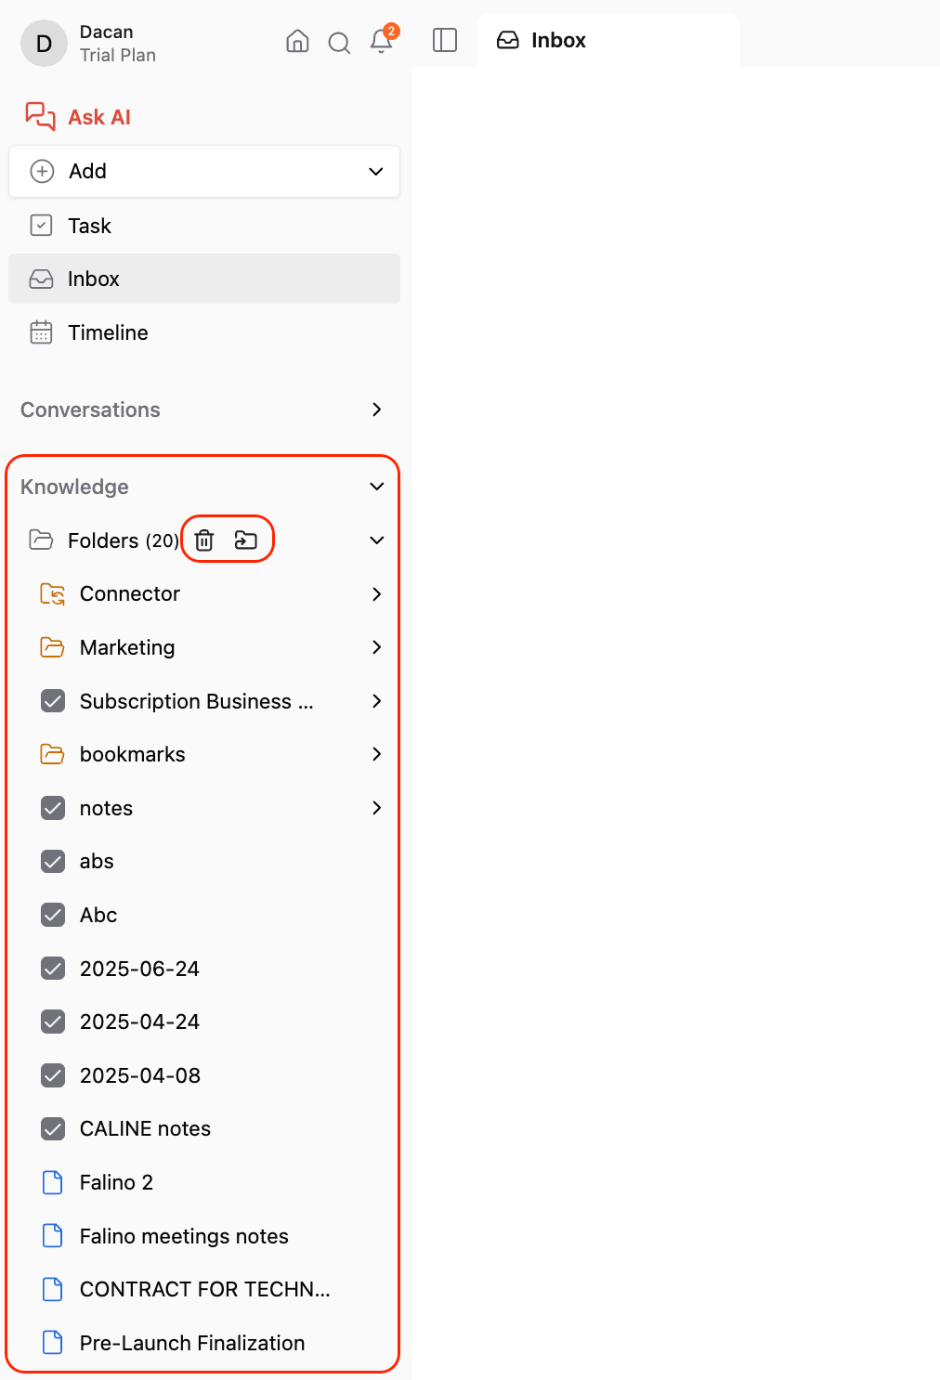
Task: Click the Task checkbox icon
Action: click(x=41, y=225)
